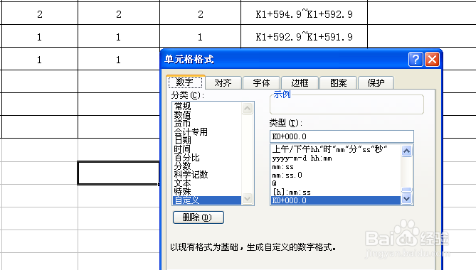476x270 pixels.
Task: Select the mm:ss.0 format
Action: click(x=336, y=175)
